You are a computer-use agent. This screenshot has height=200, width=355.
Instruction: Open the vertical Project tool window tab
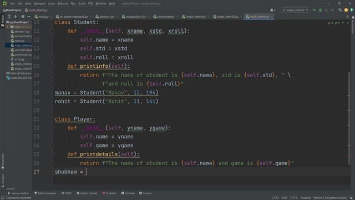click(x=3, y=21)
